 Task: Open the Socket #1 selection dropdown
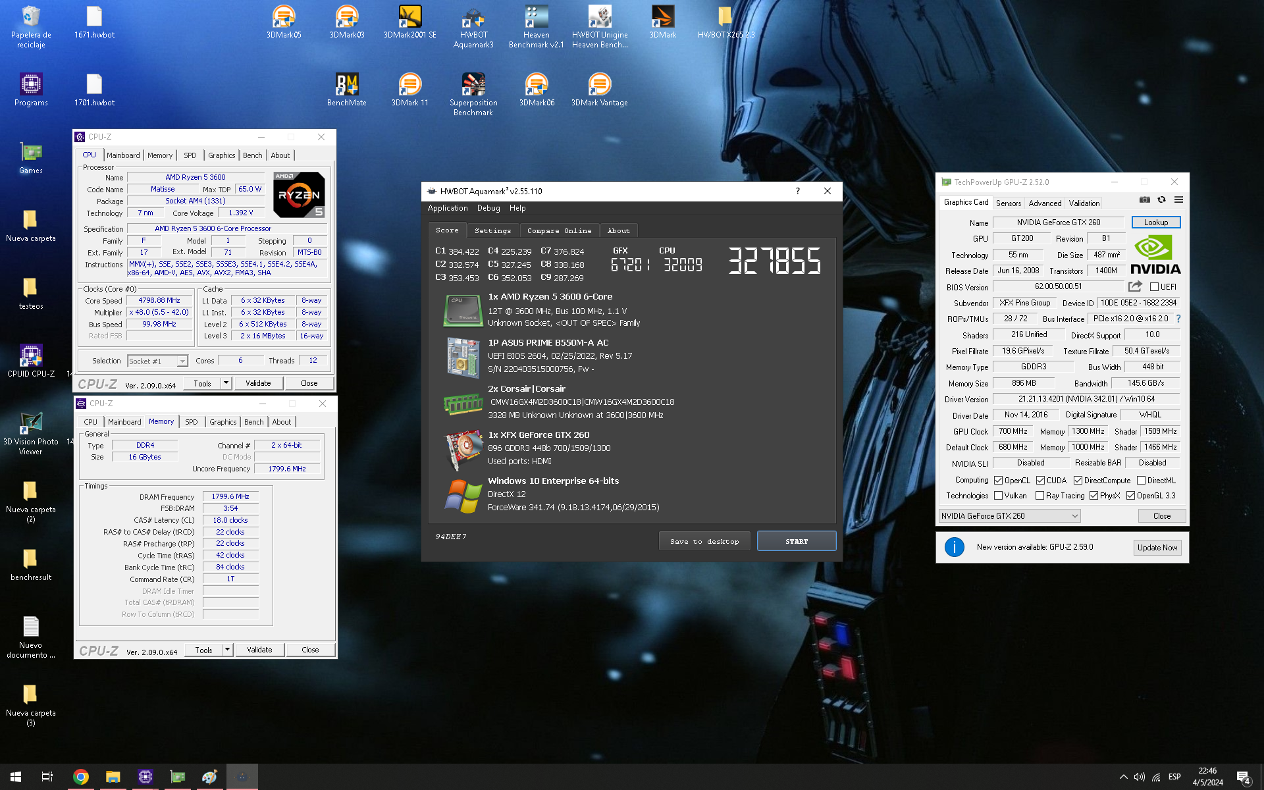(157, 361)
